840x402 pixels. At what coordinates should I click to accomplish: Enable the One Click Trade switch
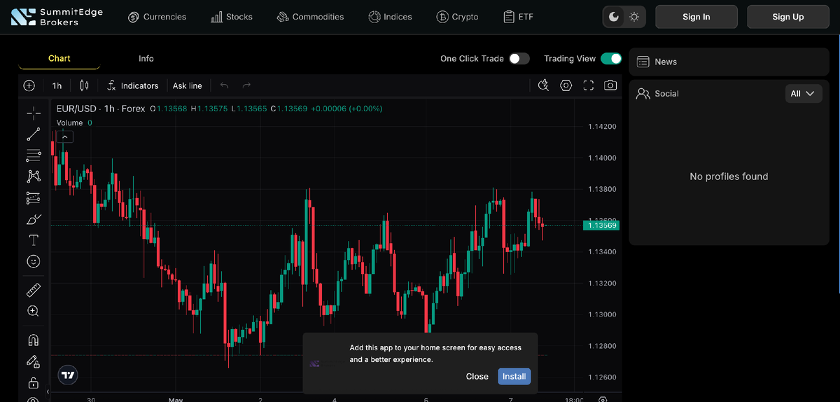[x=519, y=59]
